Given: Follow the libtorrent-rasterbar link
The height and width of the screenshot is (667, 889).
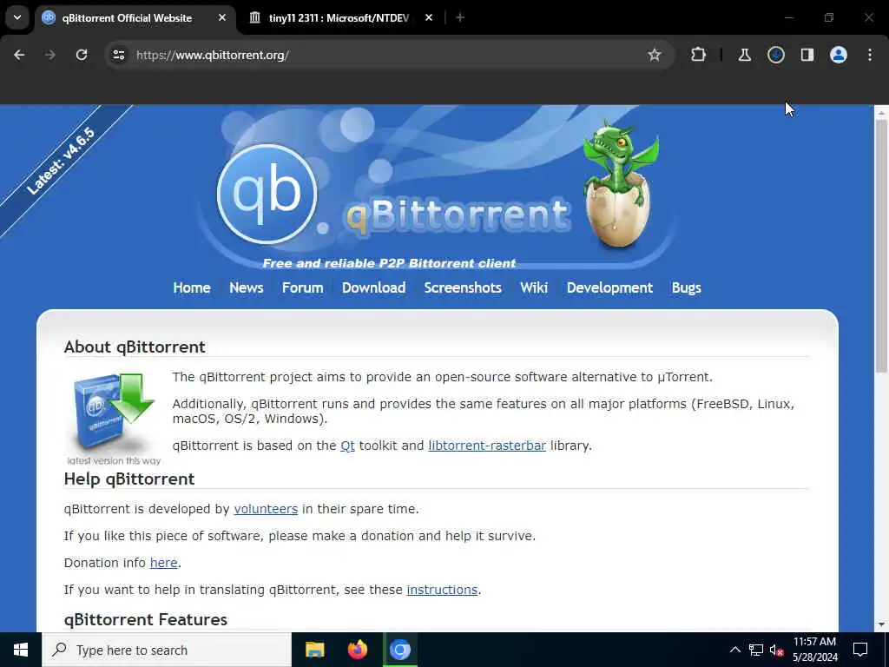Looking at the screenshot, I should point(487,446).
